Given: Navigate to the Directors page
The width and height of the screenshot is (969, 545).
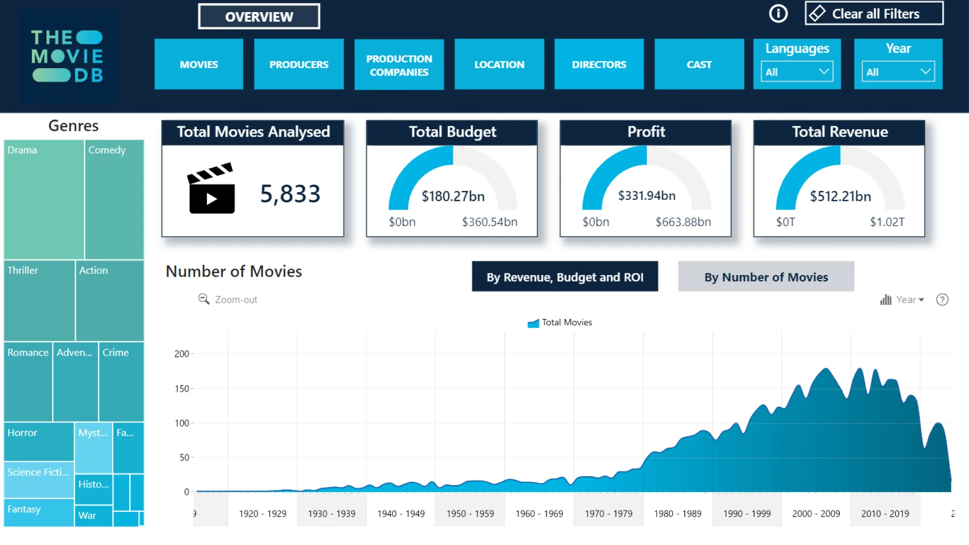Looking at the screenshot, I should coord(599,64).
